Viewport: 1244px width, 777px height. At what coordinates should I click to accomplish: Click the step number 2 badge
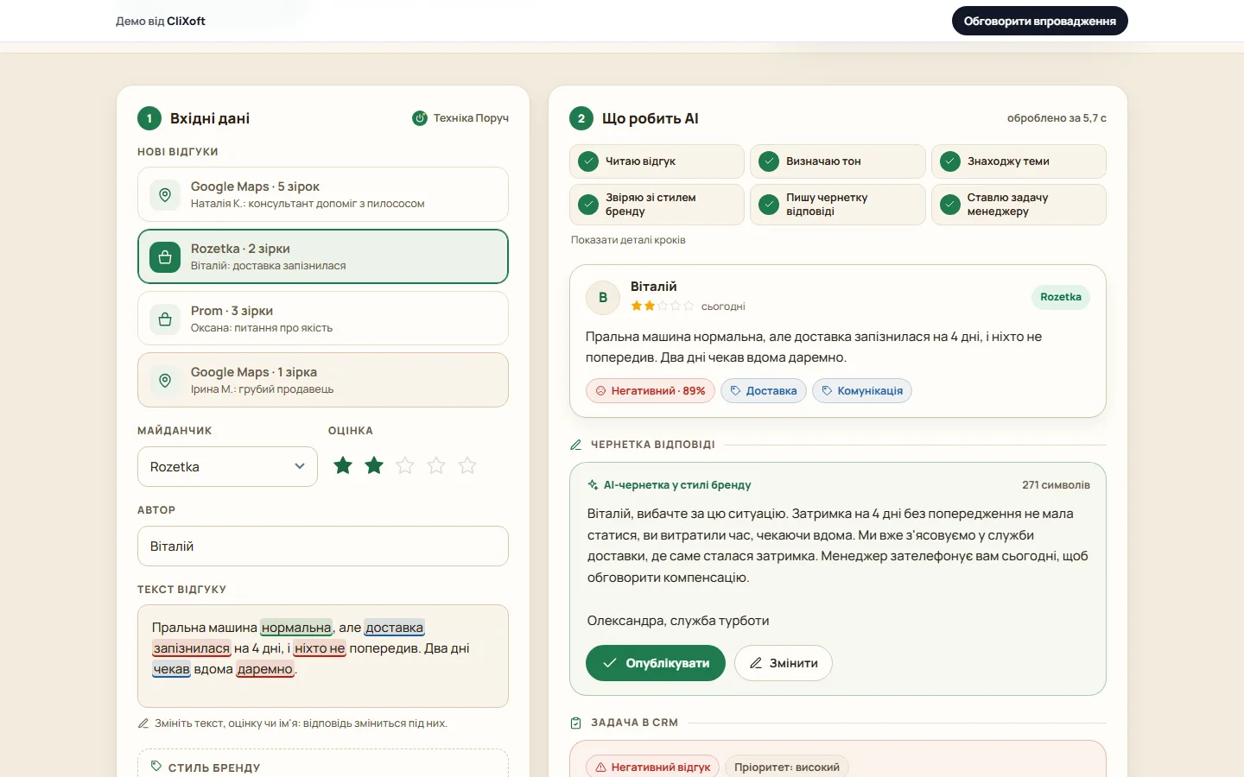click(581, 118)
